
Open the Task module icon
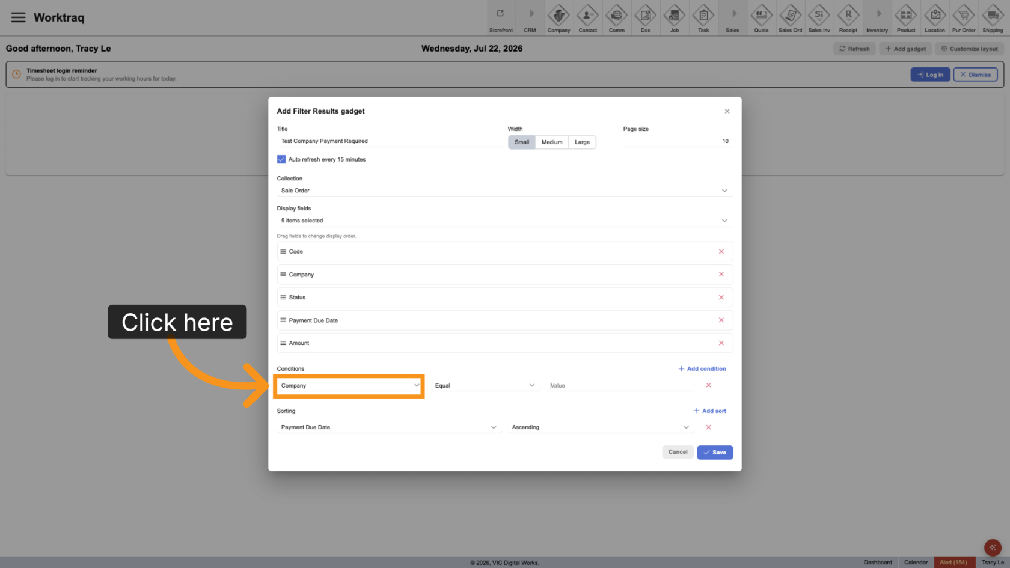(x=703, y=18)
